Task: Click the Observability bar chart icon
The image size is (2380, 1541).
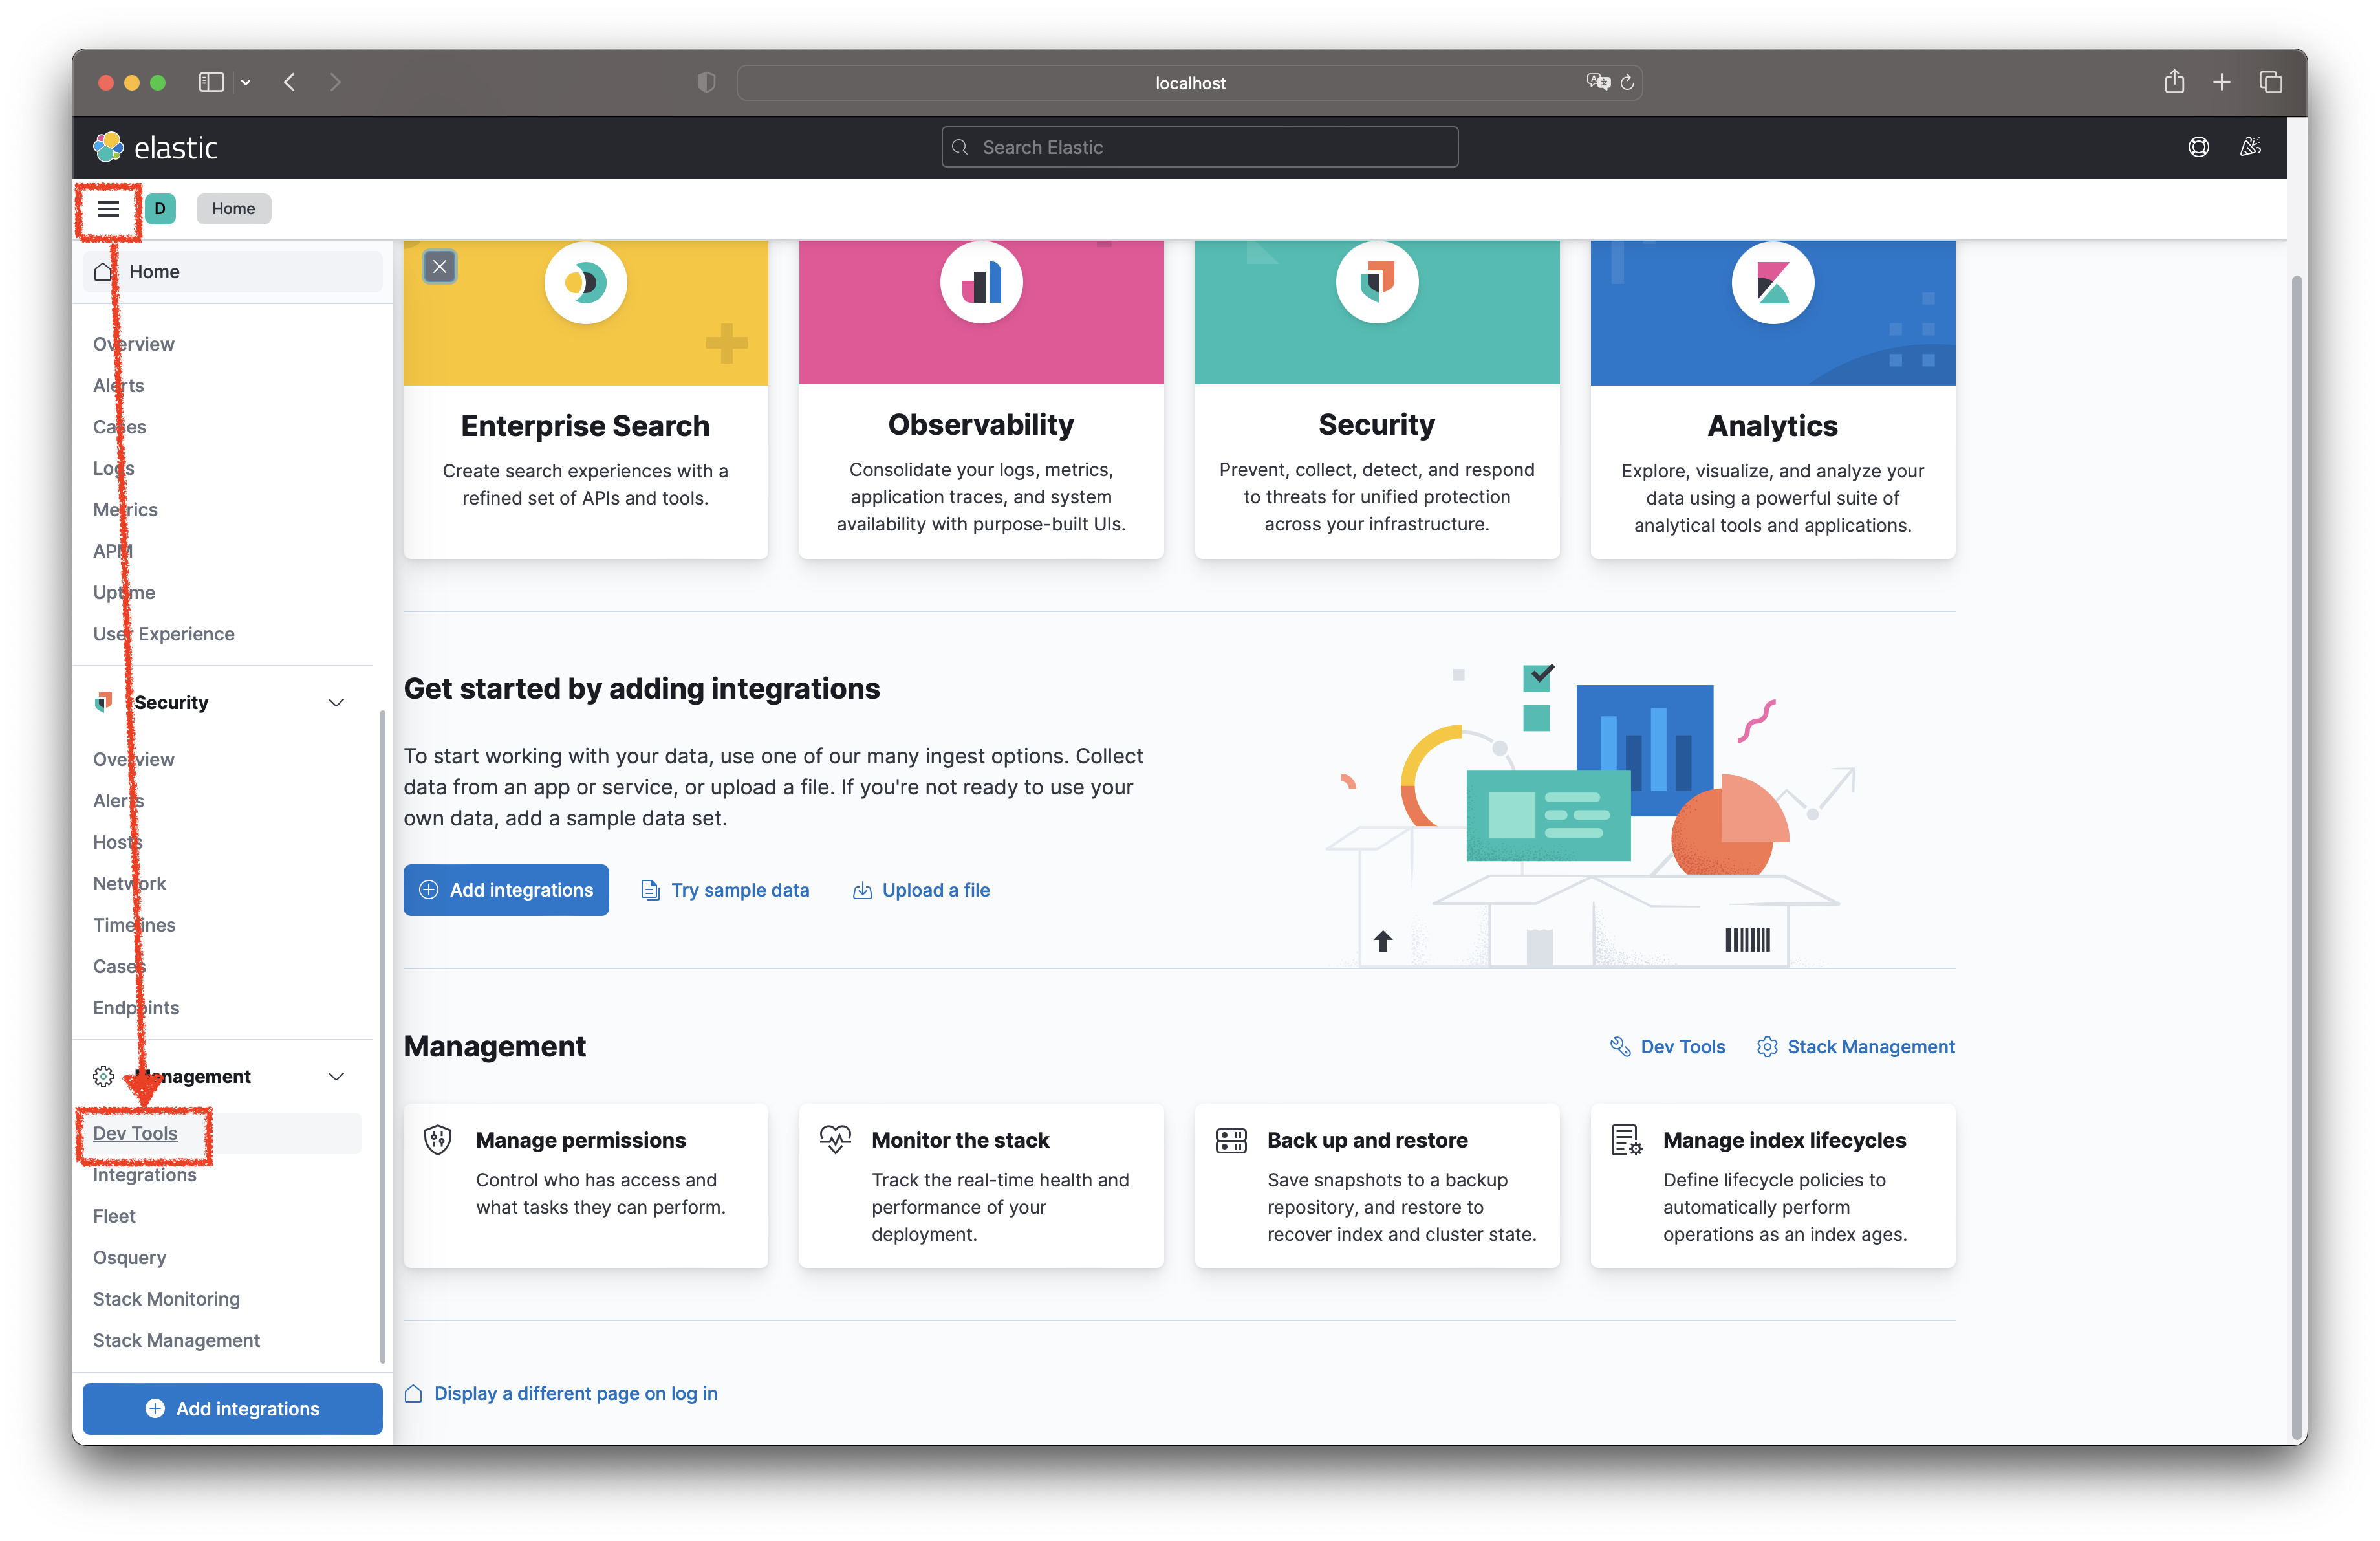Action: click(x=981, y=283)
